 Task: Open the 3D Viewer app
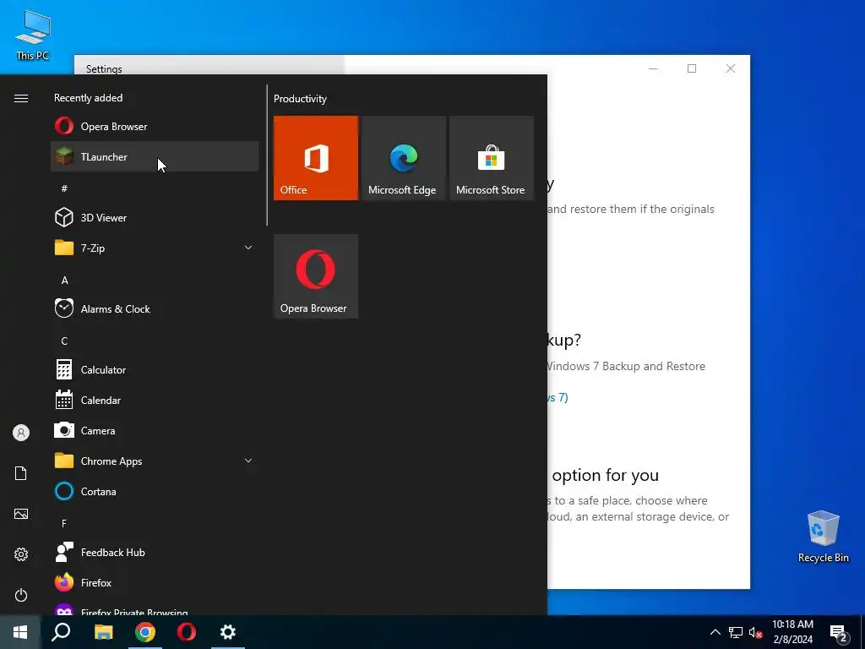155,217
